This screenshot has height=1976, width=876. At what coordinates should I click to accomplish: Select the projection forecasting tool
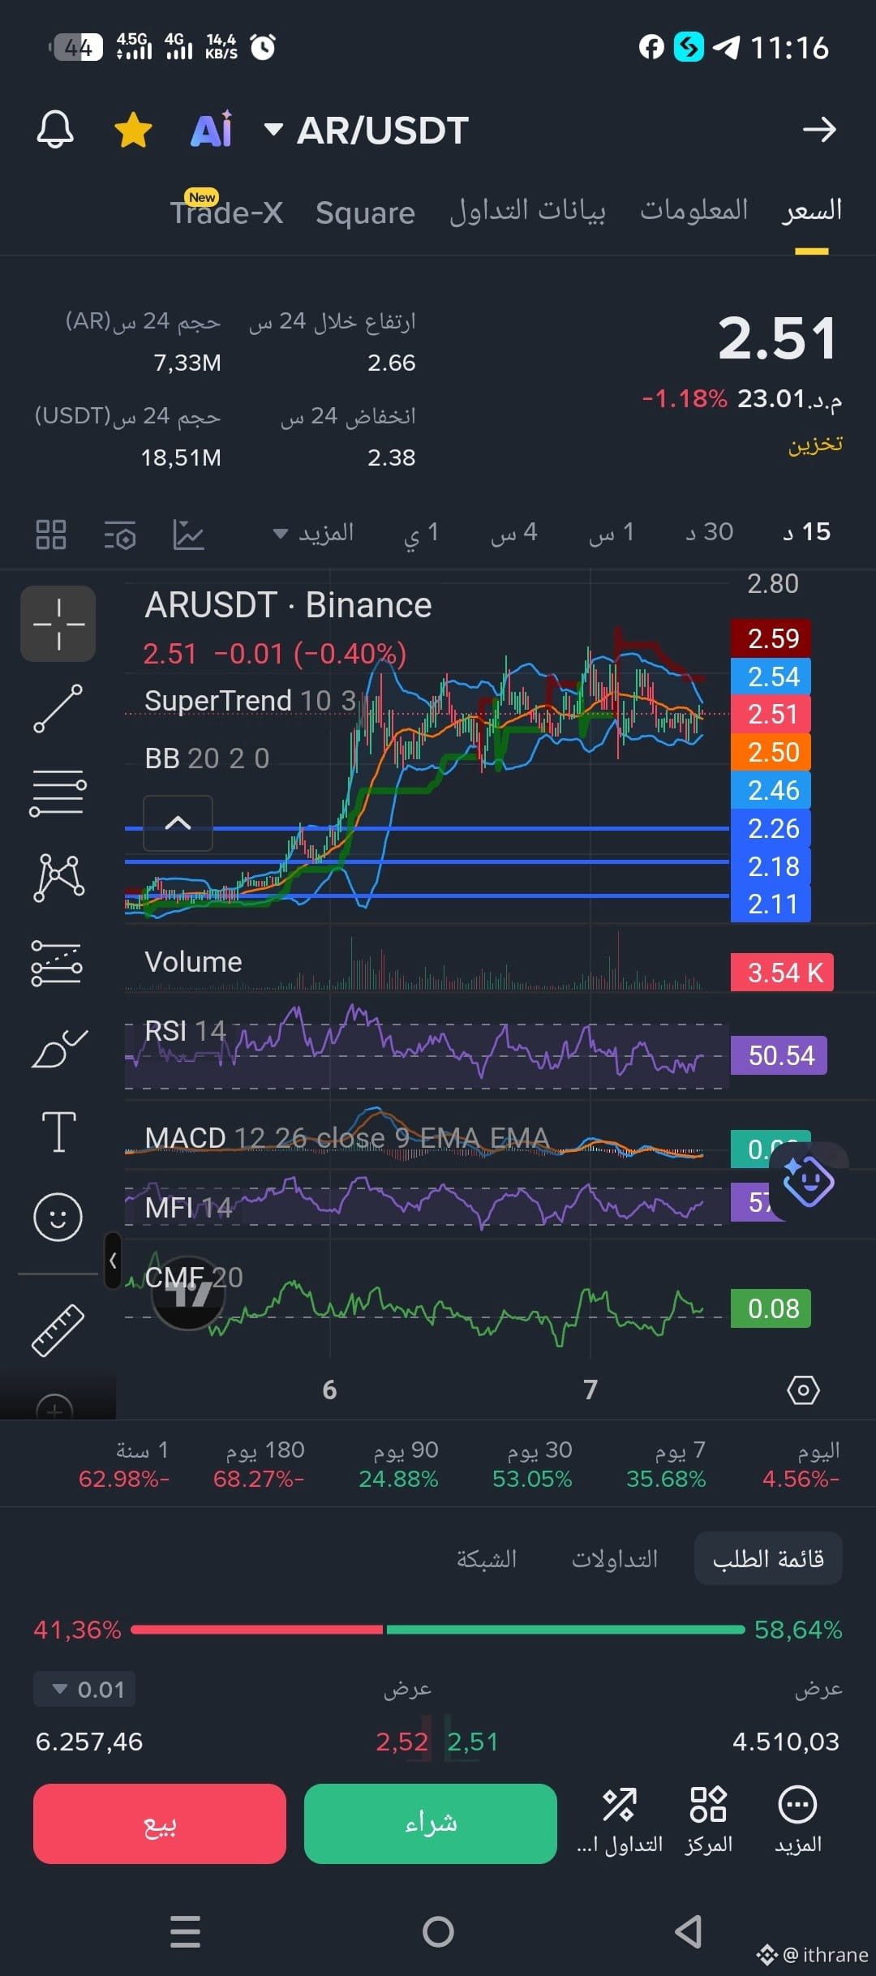(x=57, y=963)
